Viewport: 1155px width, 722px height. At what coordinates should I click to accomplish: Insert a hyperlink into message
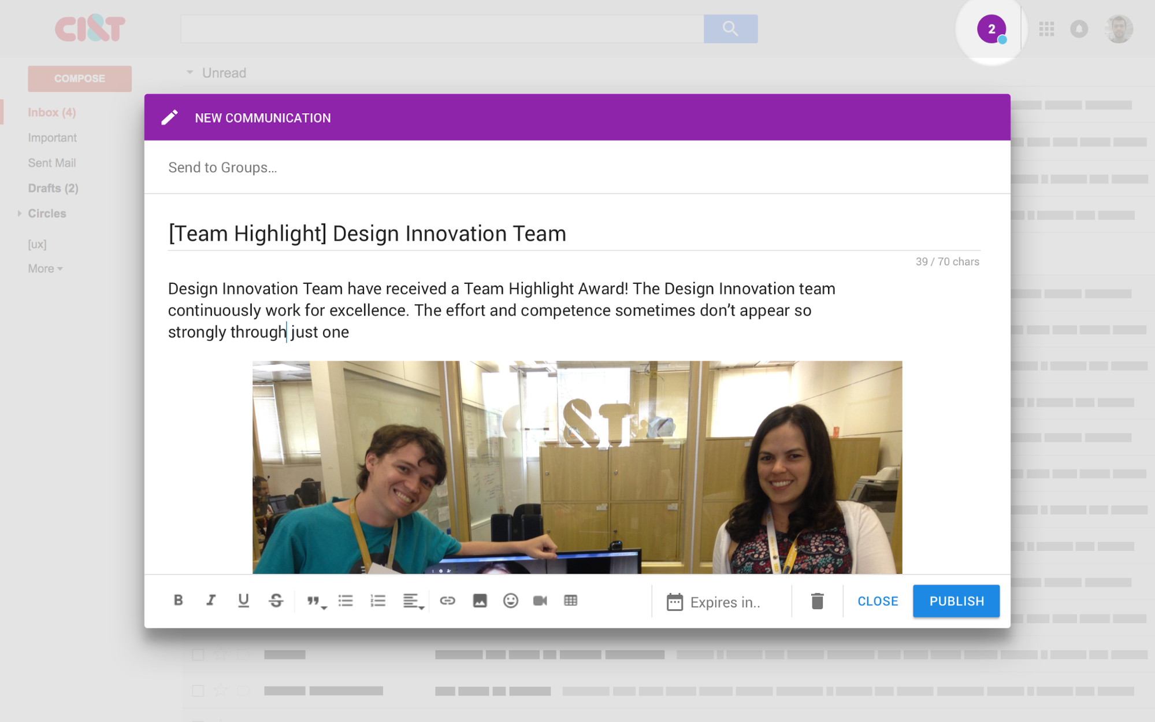(x=447, y=601)
